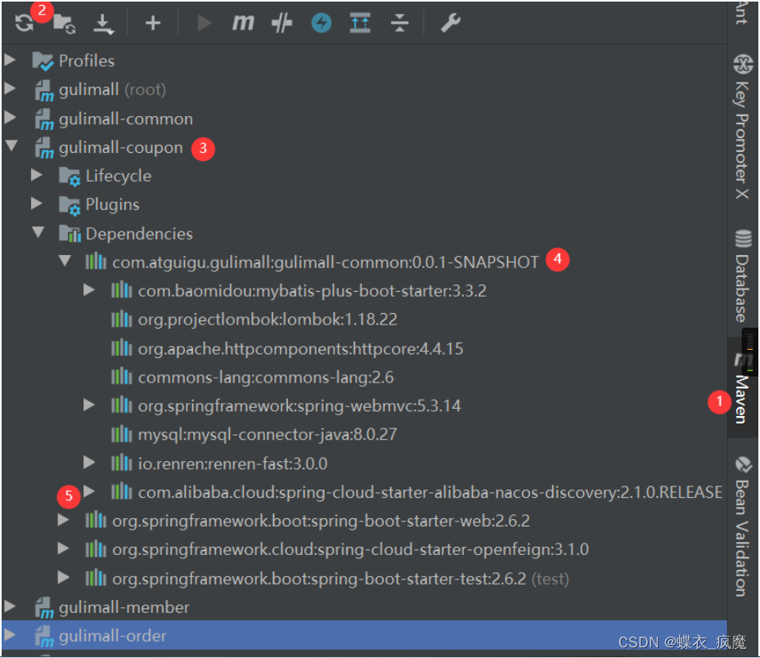Image resolution: width=760 pixels, height=658 pixels.
Task: Open the Bean Validation tool window tab
Action: click(x=742, y=526)
